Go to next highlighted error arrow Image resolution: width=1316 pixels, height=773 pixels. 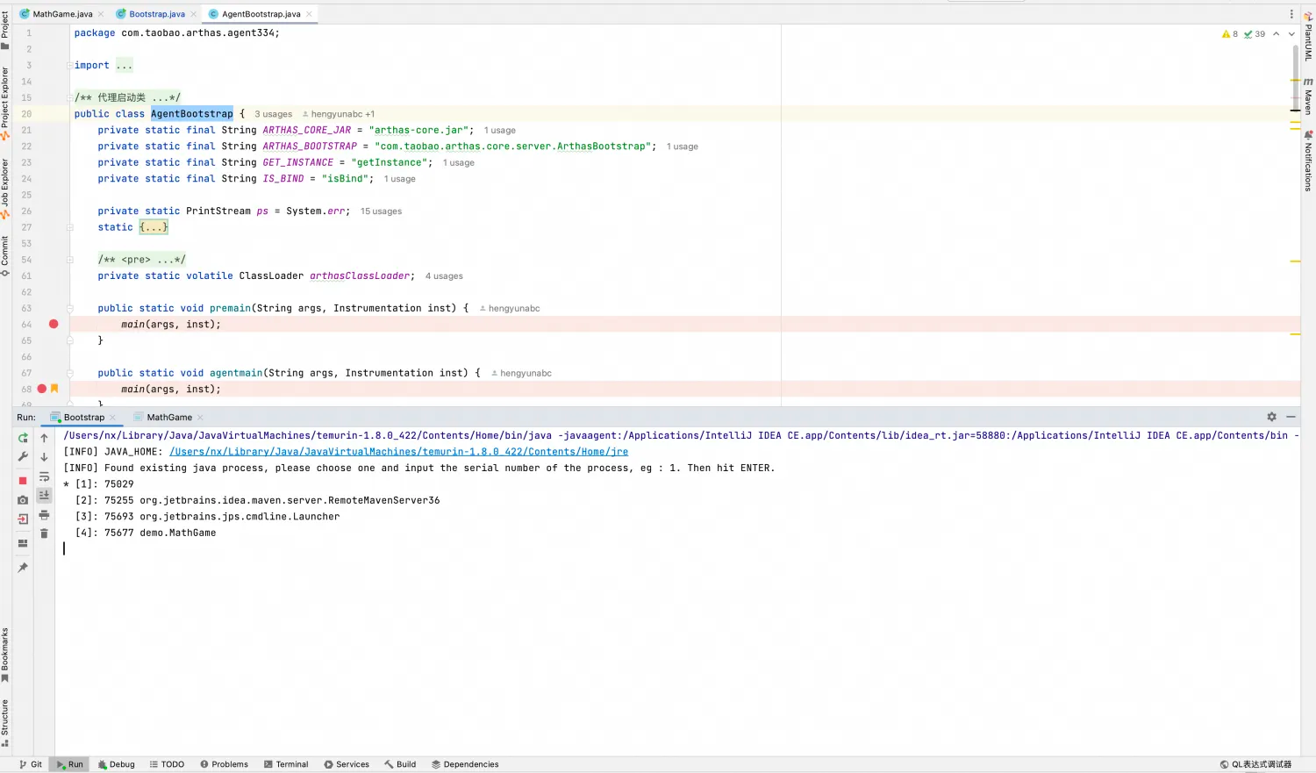pos(1291,34)
